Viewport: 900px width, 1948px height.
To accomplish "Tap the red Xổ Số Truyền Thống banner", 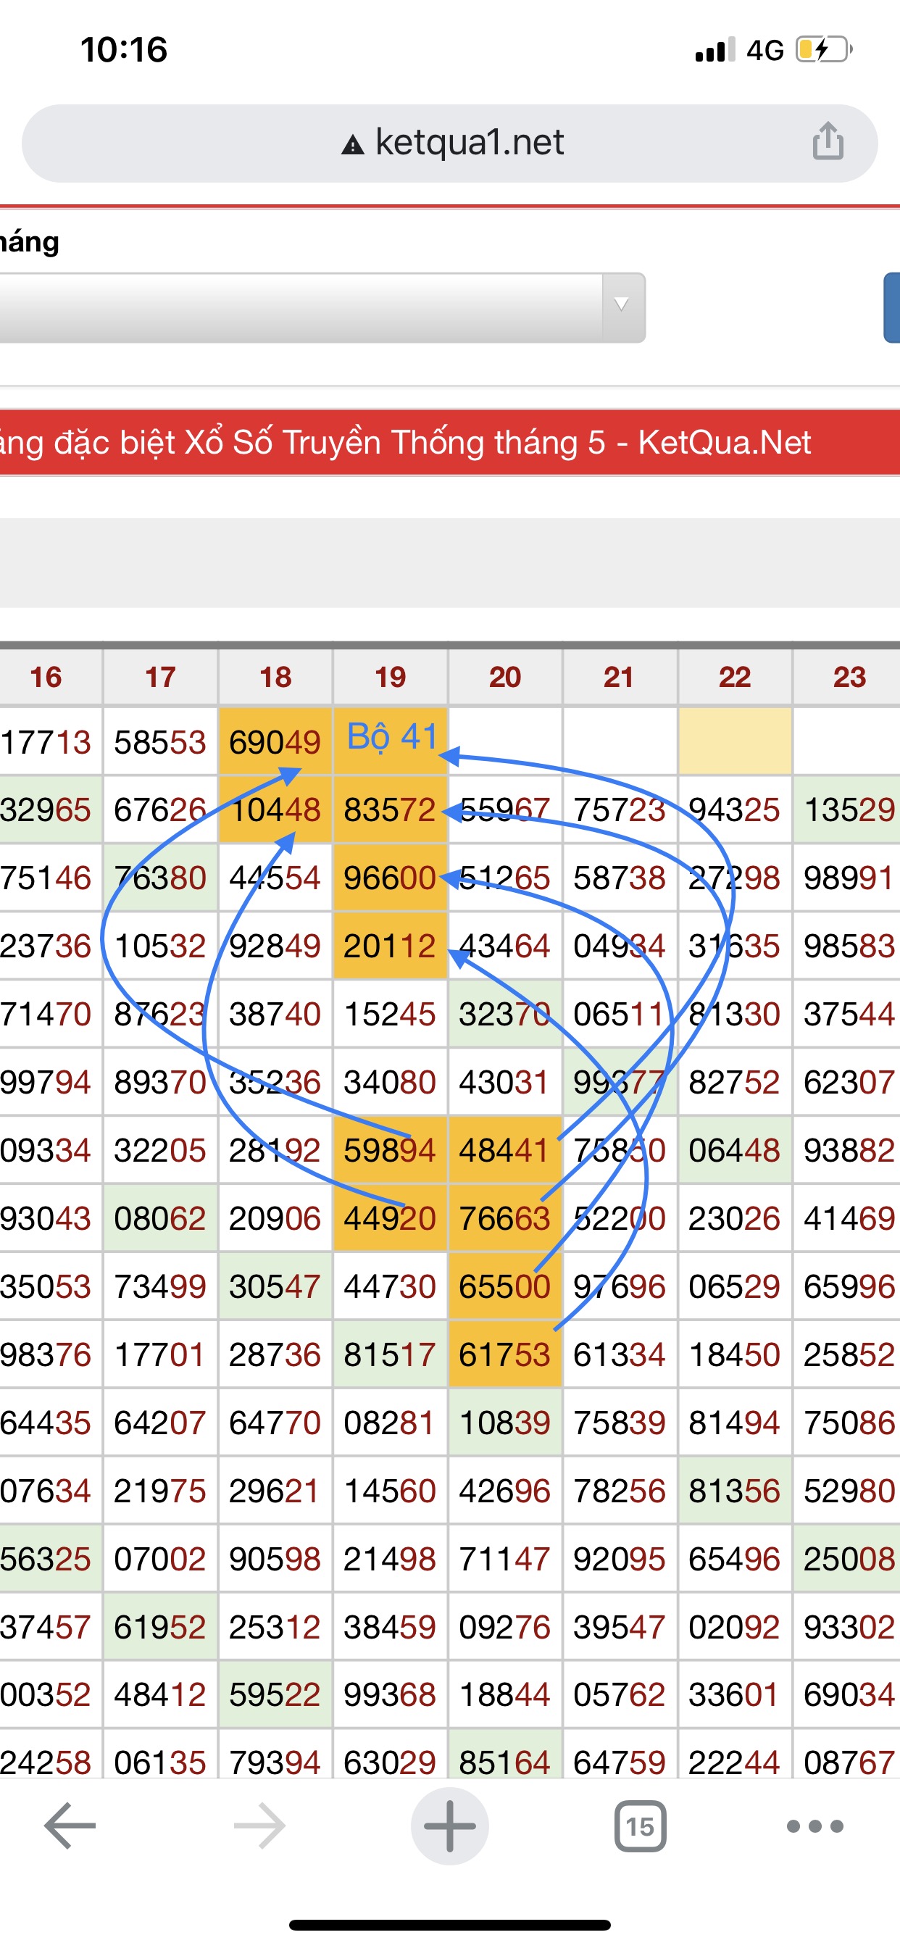I will pos(449,442).
